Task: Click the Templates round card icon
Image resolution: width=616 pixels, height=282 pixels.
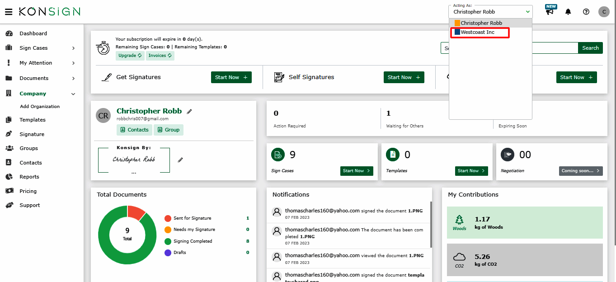Action: click(x=393, y=155)
